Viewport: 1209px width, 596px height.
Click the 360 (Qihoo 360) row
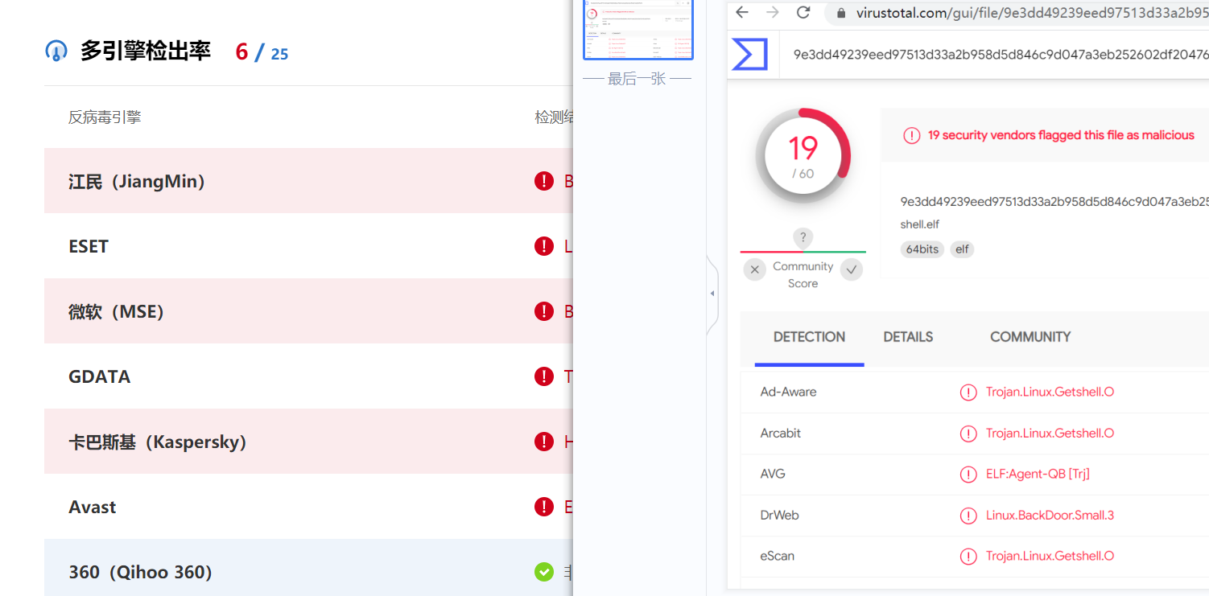tap(308, 568)
